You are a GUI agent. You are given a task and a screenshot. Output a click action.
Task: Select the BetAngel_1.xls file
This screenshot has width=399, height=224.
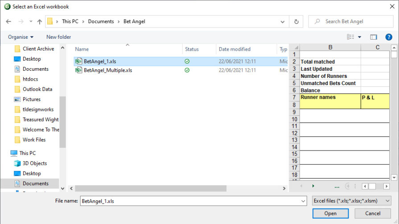coord(100,61)
